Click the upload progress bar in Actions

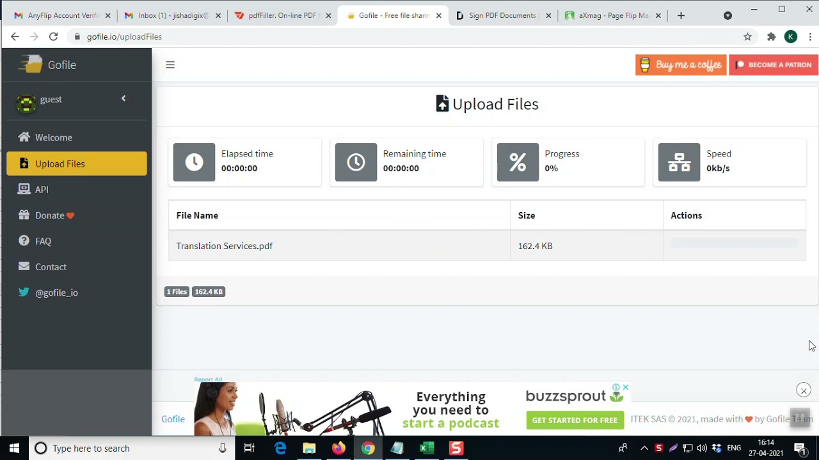(x=735, y=243)
